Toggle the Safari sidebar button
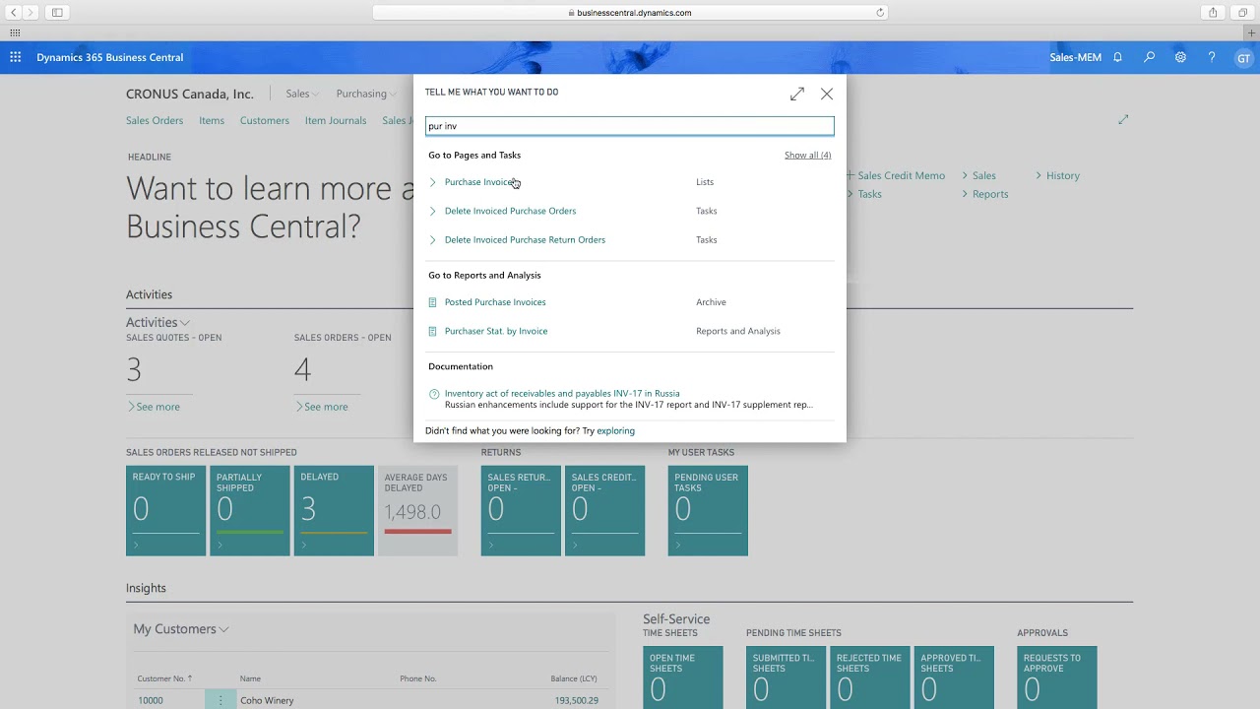The height and width of the screenshot is (709, 1260). pos(57,12)
